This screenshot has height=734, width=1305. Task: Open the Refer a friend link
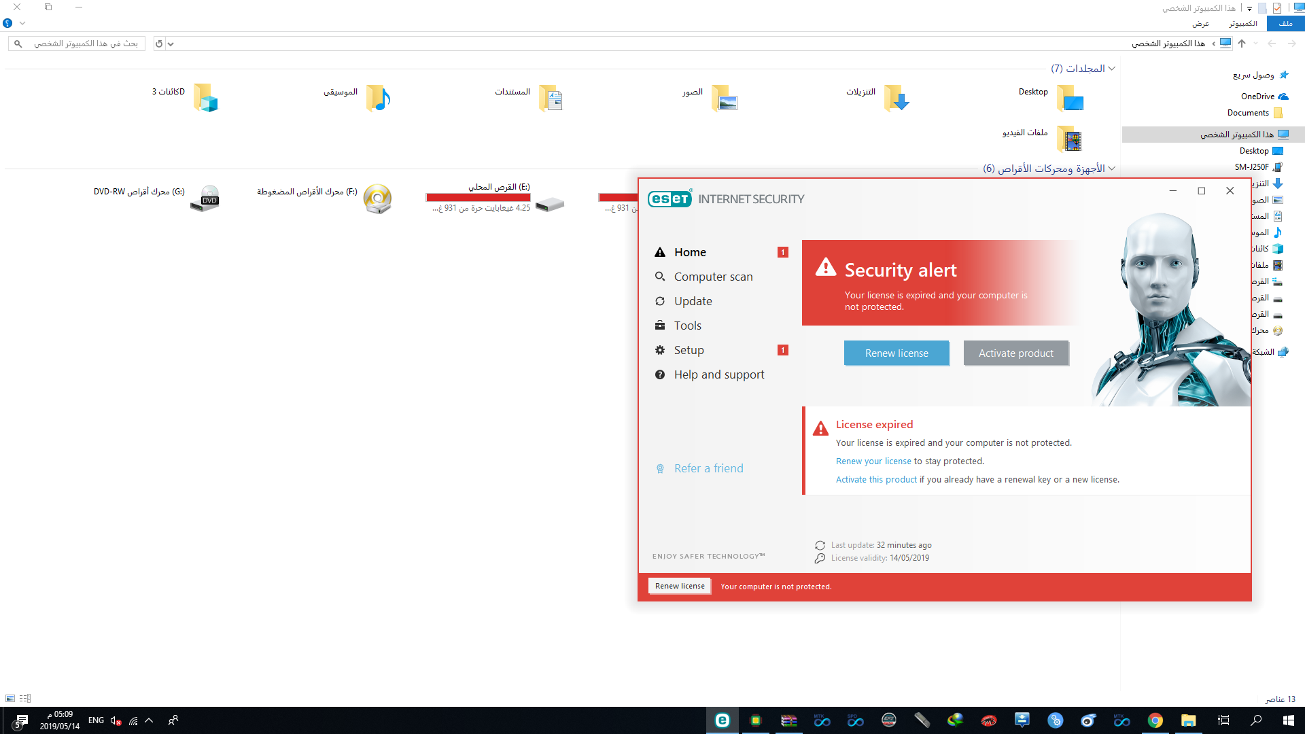(x=708, y=468)
